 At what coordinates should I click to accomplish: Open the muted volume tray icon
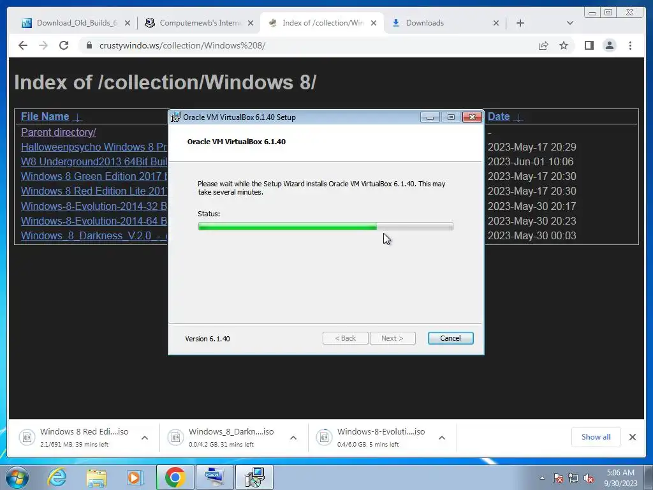[589, 478]
